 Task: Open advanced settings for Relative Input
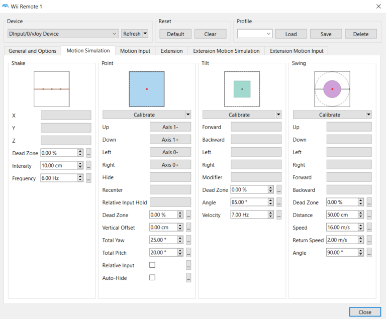click(188, 265)
